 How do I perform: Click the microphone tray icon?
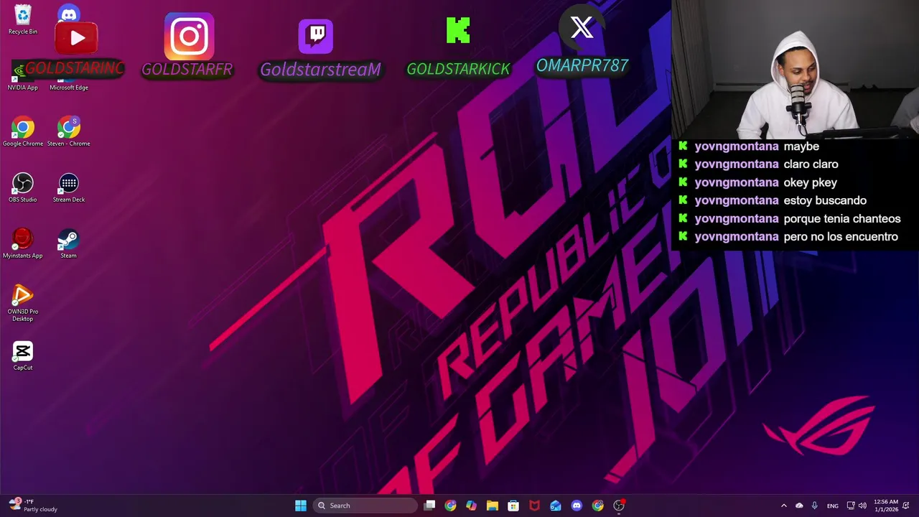point(814,506)
